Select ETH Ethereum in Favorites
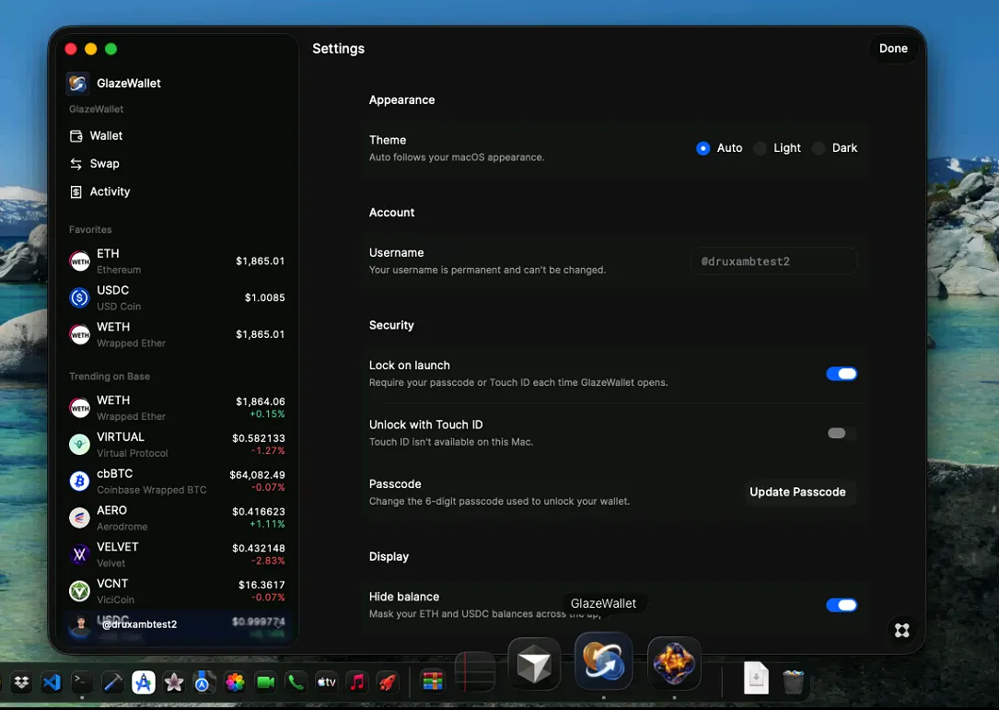 point(177,262)
